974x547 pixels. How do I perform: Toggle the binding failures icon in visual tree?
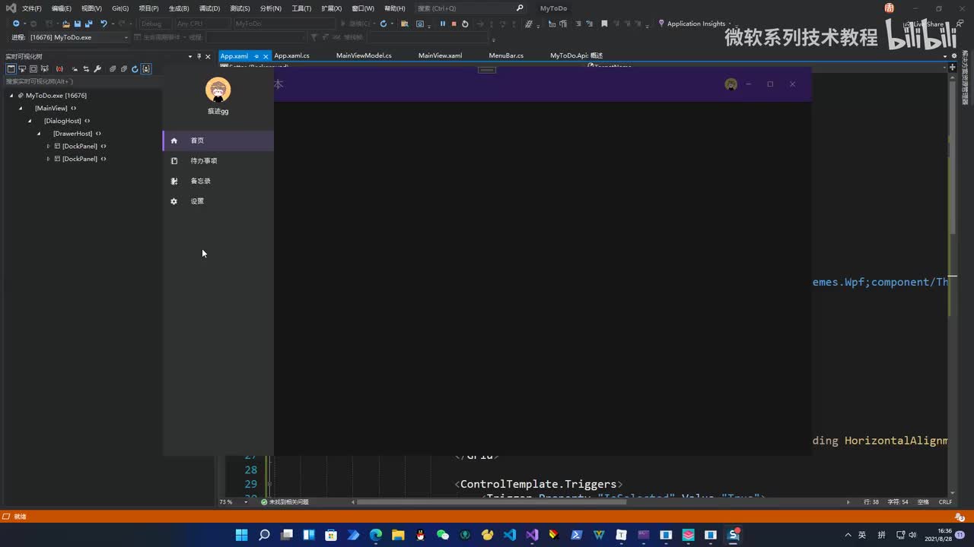point(59,69)
